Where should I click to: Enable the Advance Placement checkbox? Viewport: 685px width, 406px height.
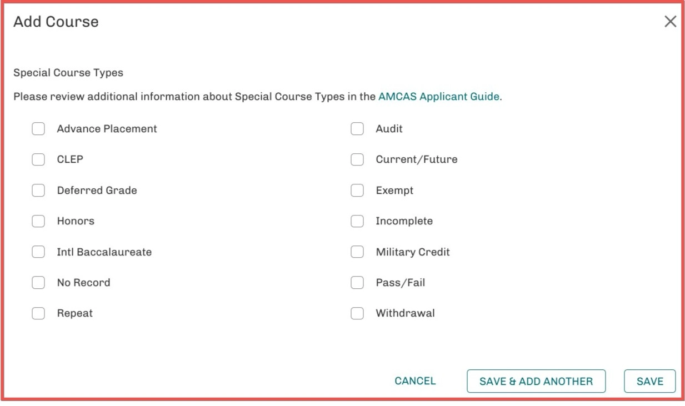(x=38, y=129)
